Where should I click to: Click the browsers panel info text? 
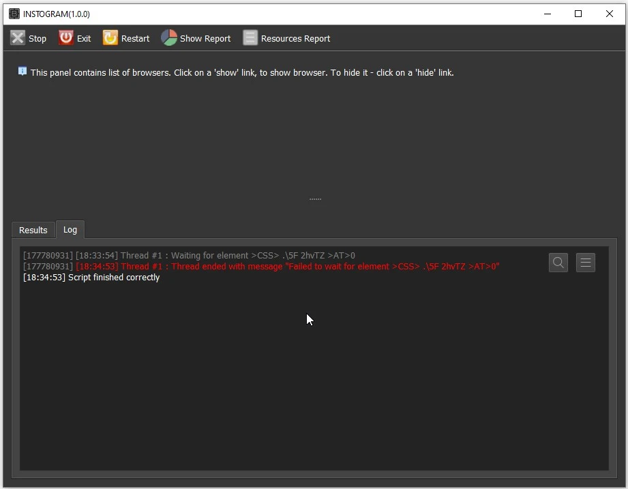pos(242,73)
